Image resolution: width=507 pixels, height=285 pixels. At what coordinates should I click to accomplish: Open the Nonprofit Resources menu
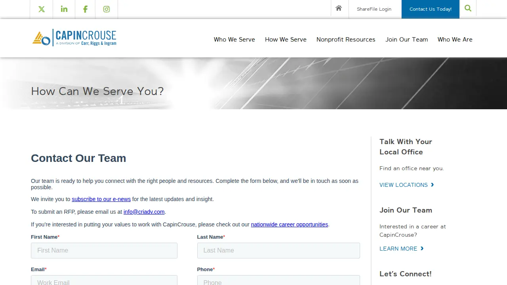click(346, 40)
